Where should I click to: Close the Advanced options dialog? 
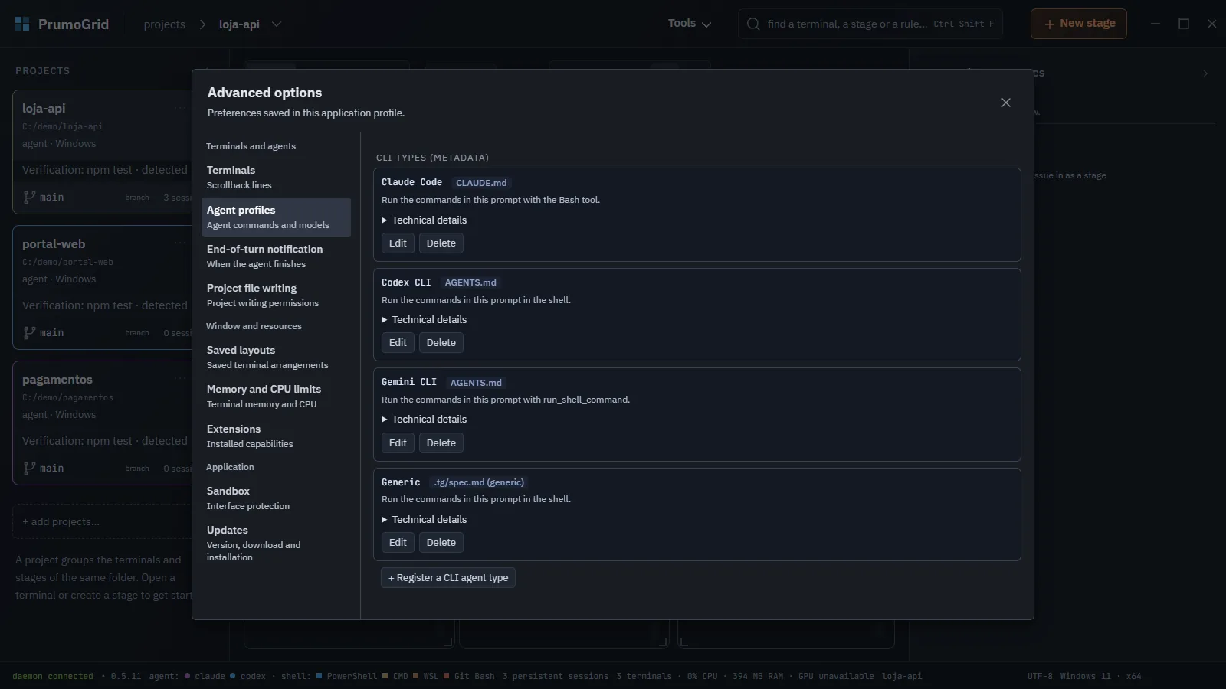(x=1006, y=103)
